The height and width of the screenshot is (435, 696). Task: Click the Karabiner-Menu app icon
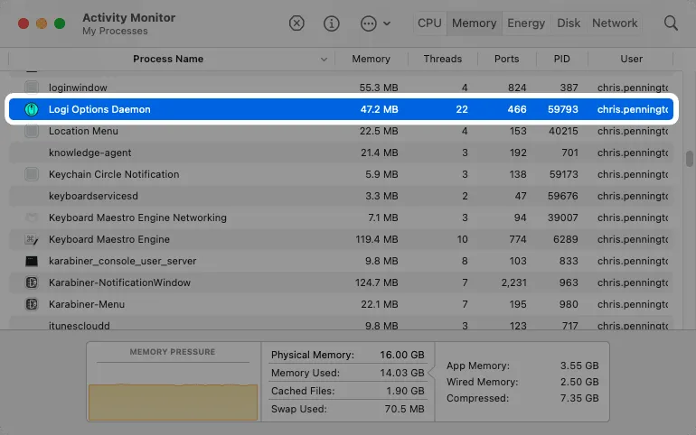click(32, 304)
